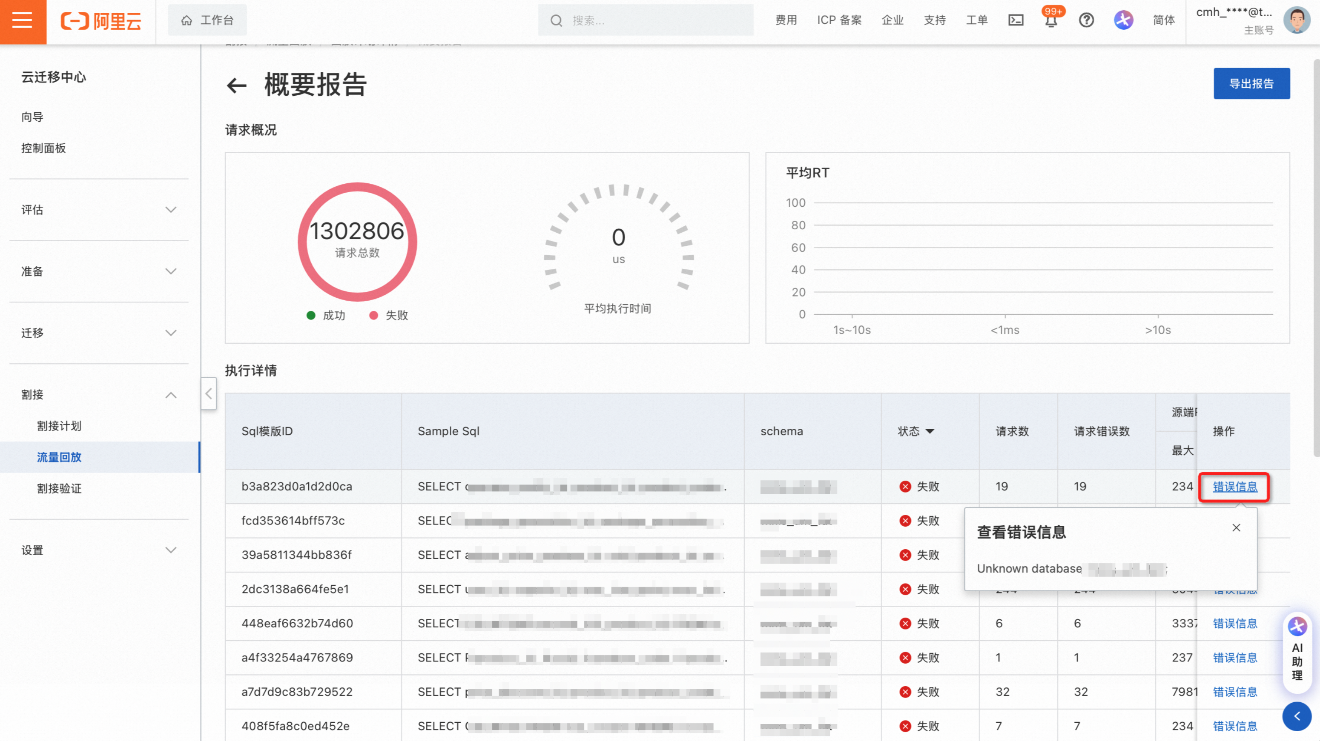The image size is (1320, 741).
Task: Select Sql ID 2dc3138a664fe5e1 cell
Action: coord(313,590)
